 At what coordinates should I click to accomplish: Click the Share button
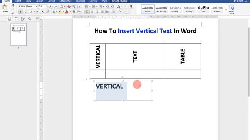point(239,1)
